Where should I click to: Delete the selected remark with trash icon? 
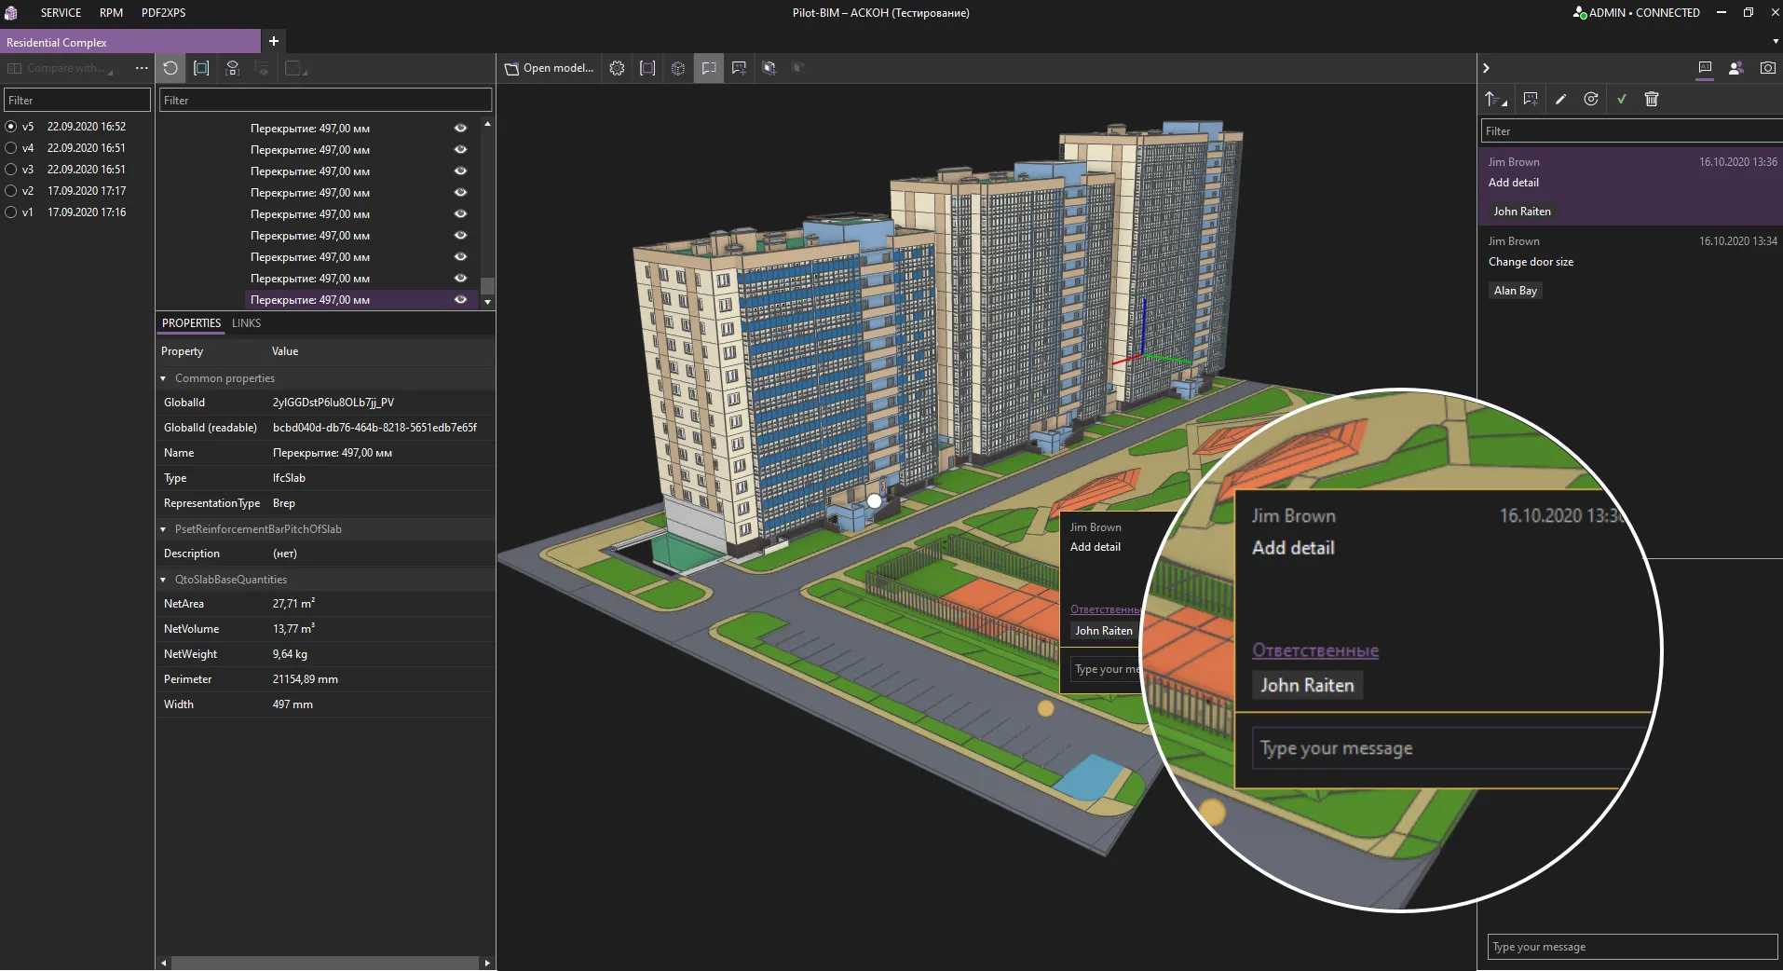1652,99
